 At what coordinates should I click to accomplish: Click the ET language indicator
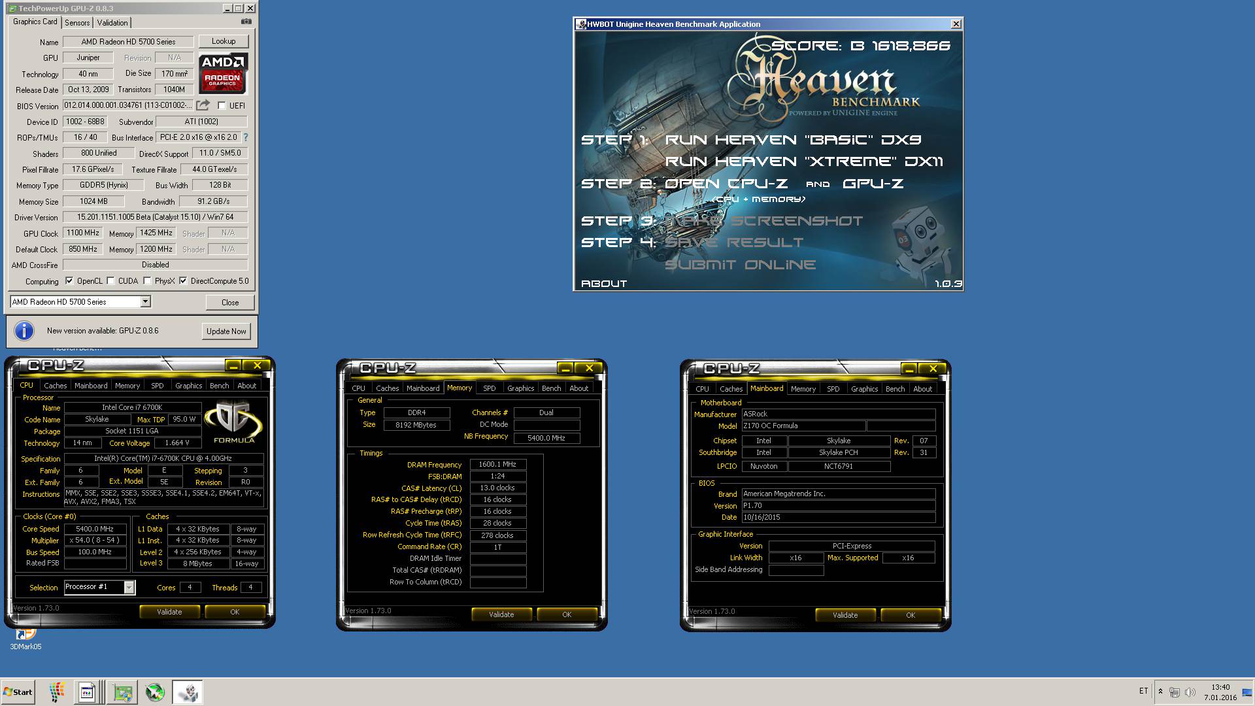coord(1143,691)
